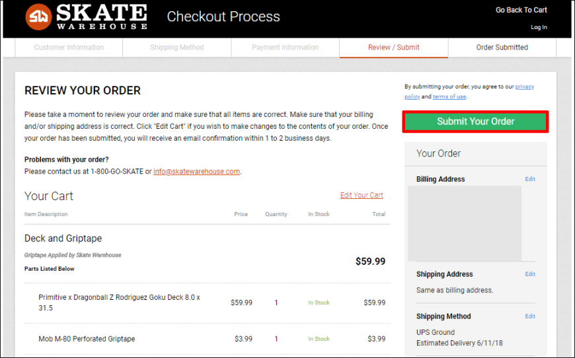575x358 pixels.
Task: Go to Payment Information tab
Action: [x=285, y=48]
